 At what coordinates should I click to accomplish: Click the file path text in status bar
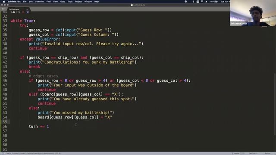click(x=34, y=153)
